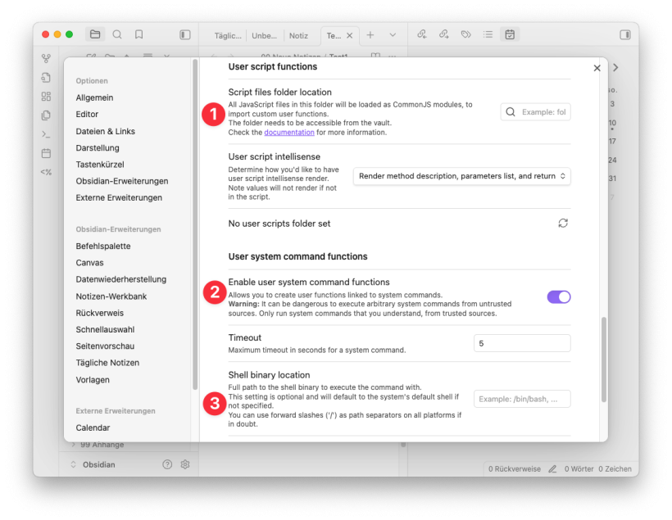Viewport: 672px width, 520px height.
Task: Open today's daily note calendar ribbon icon
Action: pyautogui.click(x=46, y=153)
